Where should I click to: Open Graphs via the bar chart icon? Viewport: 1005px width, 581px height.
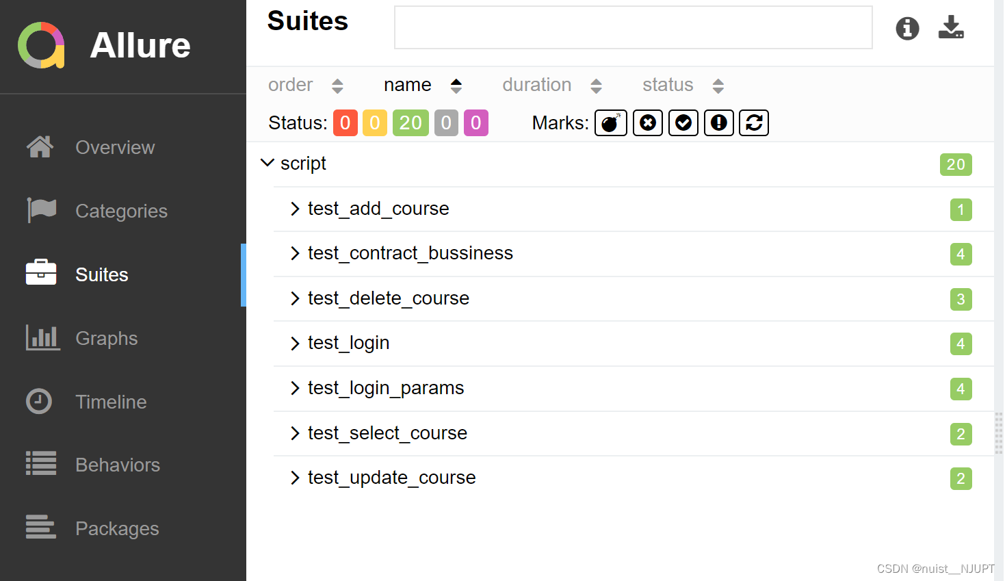42,337
